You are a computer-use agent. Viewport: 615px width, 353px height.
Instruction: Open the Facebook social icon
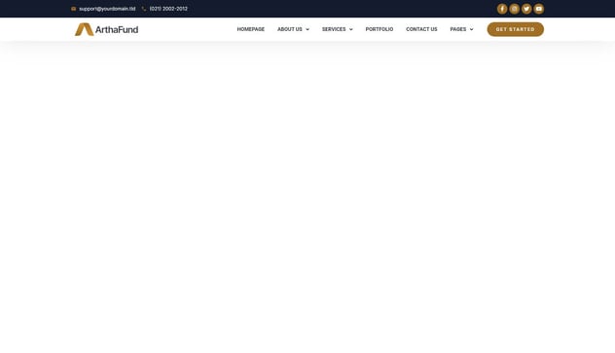pos(502,9)
